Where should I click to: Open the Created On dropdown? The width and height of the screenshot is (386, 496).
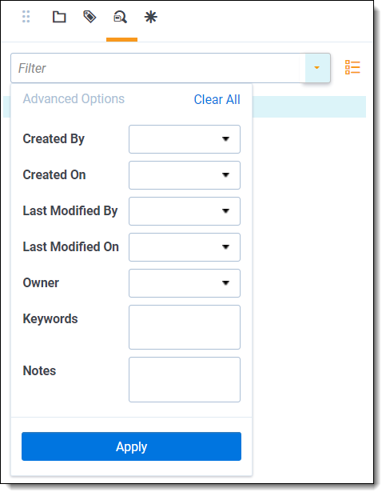185,175
